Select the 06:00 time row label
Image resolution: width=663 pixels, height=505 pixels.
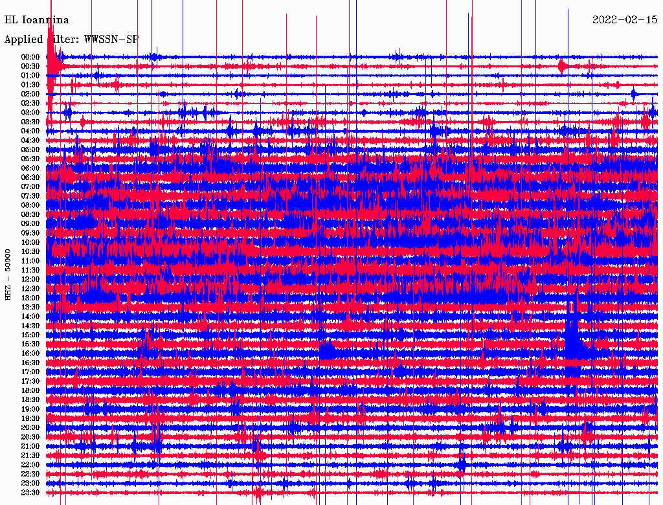point(30,168)
